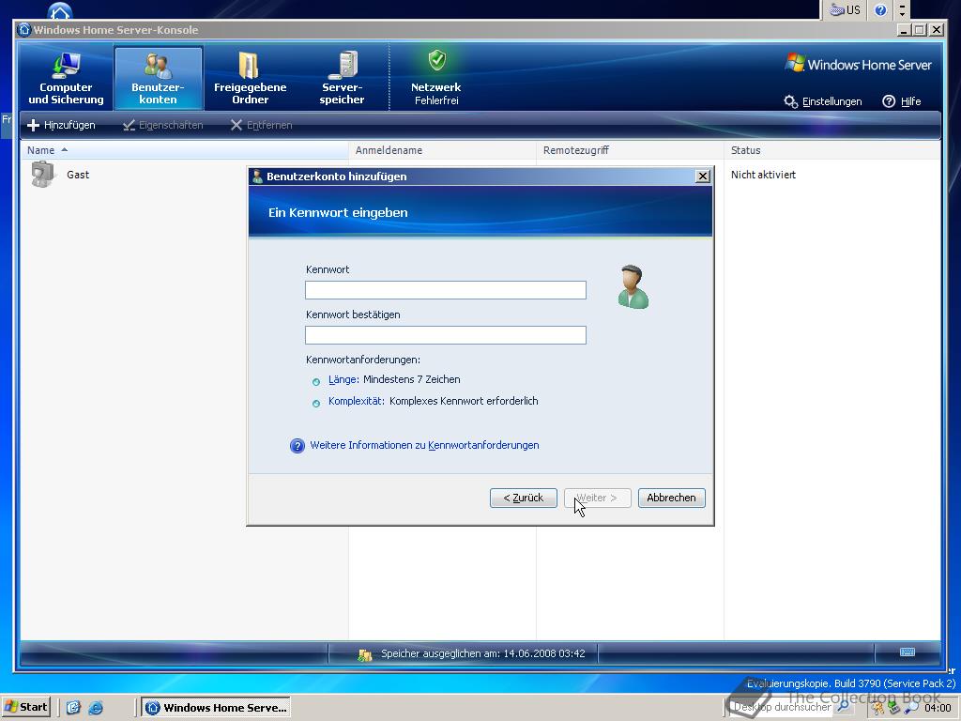Click the Nicht aktiviert status text
Screen dimensions: 961x721
tap(763, 175)
